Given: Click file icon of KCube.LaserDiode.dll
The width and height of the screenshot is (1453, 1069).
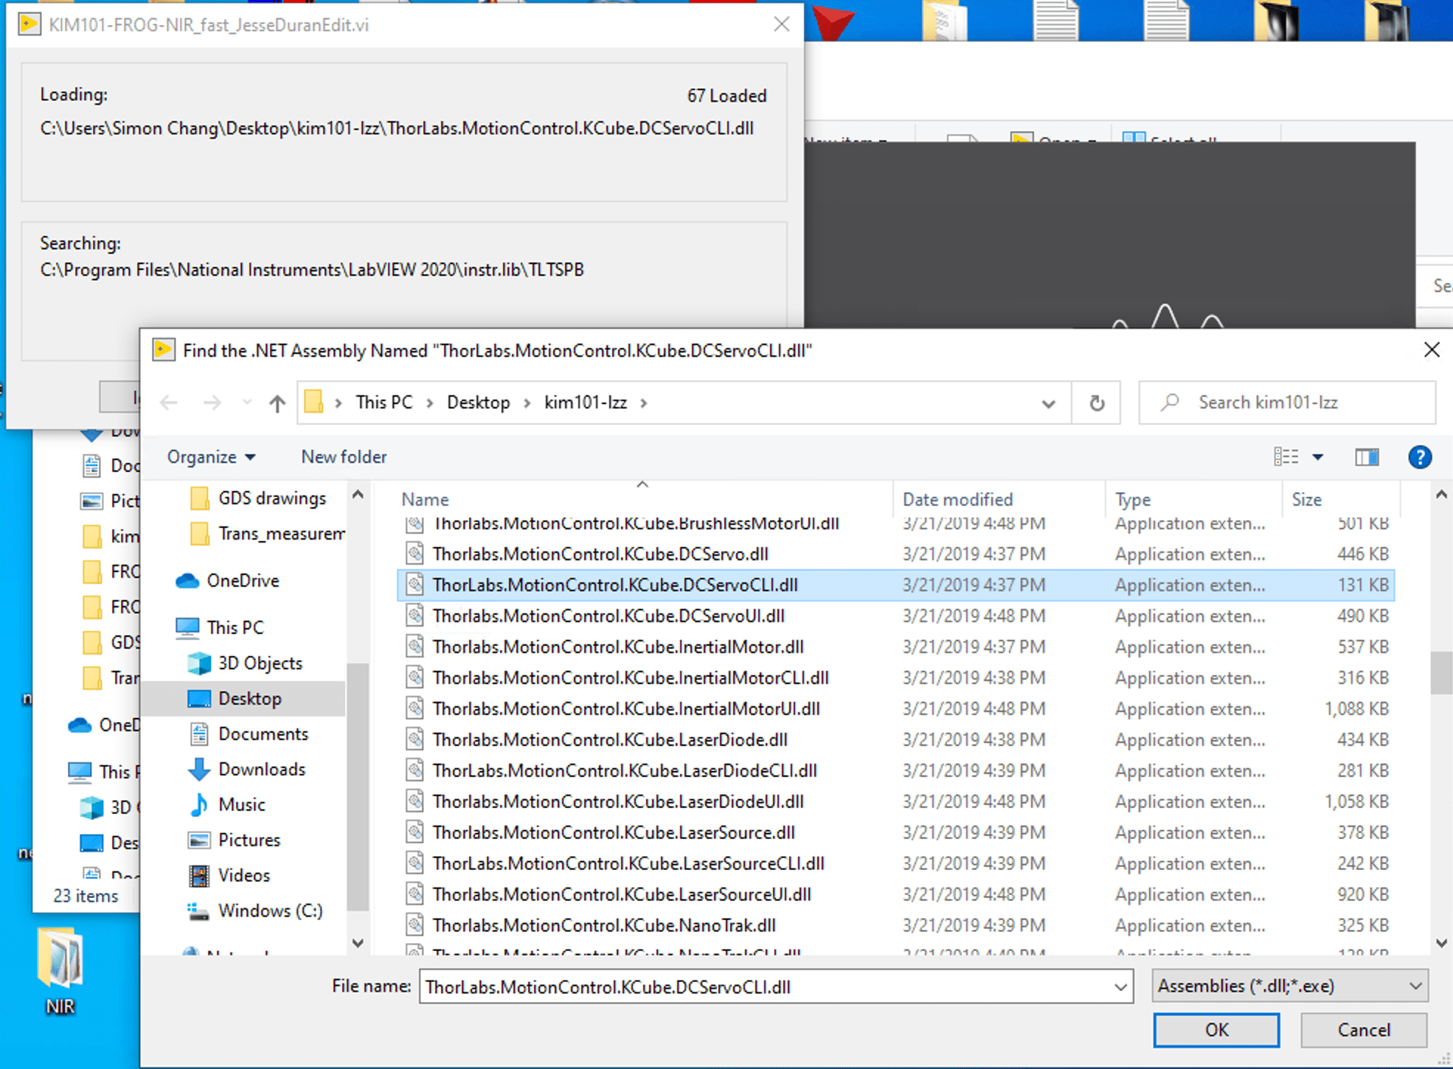Looking at the screenshot, I should click(x=415, y=739).
